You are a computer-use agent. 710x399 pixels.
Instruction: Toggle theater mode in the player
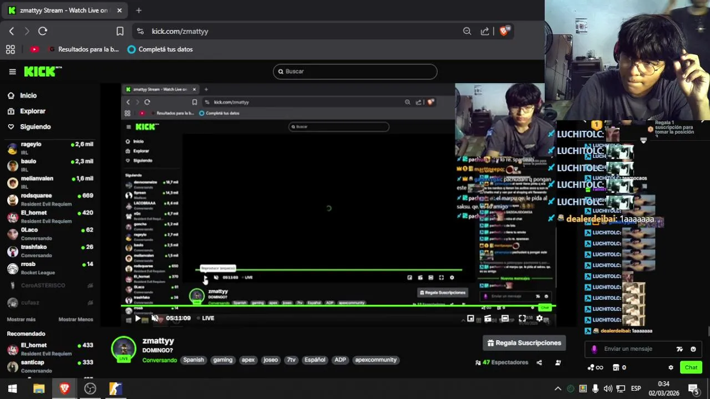[505, 319]
